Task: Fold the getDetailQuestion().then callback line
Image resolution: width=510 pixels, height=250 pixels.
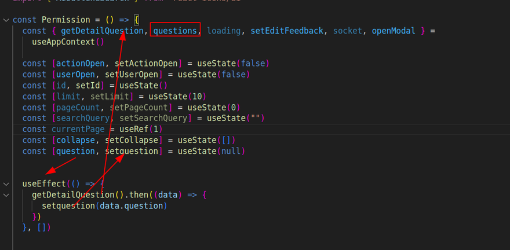Action: 6,195
